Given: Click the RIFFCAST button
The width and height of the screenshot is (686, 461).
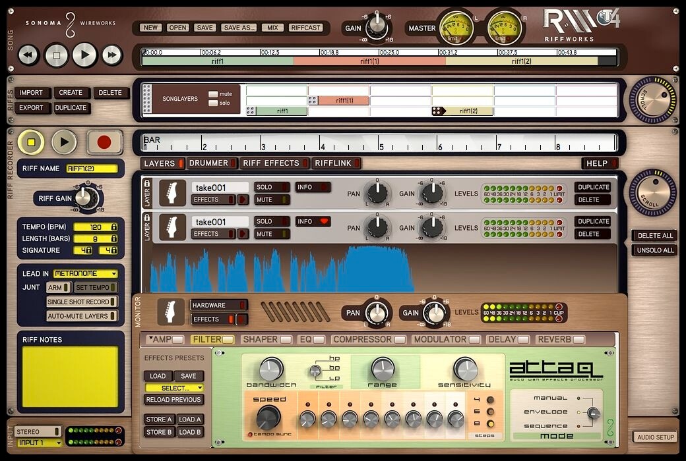Looking at the screenshot, I should [x=306, y=28].
